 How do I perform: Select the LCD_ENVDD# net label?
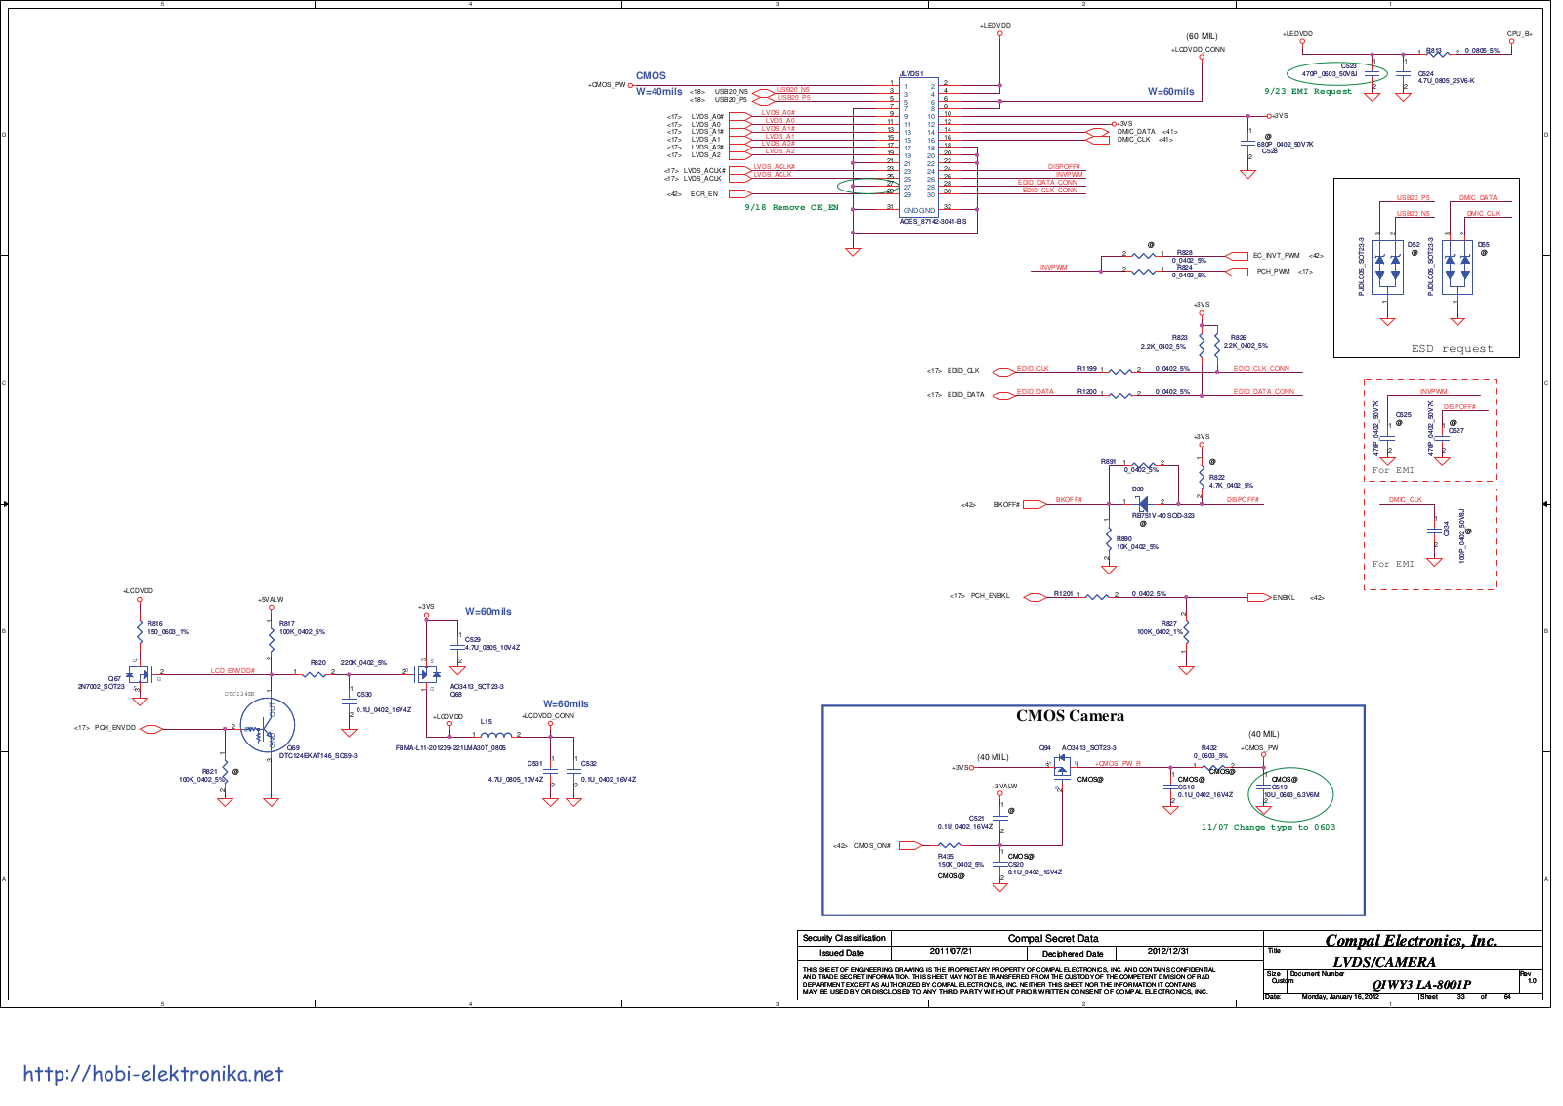point(232,671)
